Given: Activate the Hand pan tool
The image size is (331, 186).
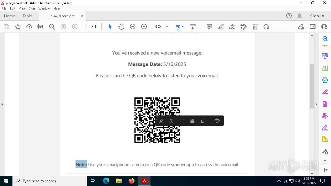Looking at the screenshot, I should (121, 27).
